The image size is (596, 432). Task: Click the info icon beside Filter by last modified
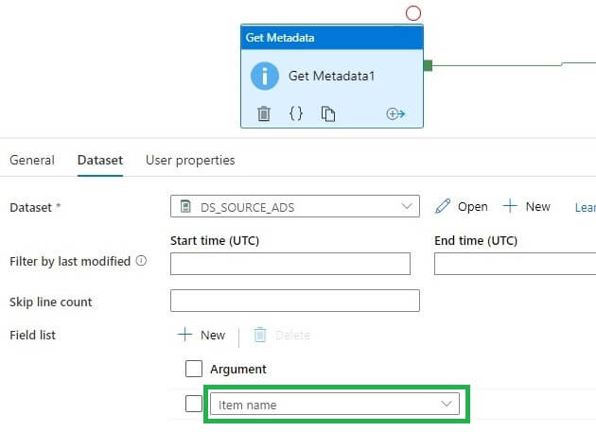(x=141, y=261)
